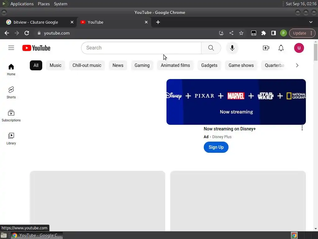The width and height of the screenshot is (318, 239).
Task: Open Subscriptions in the sidebar
Action: coord(11,116)
